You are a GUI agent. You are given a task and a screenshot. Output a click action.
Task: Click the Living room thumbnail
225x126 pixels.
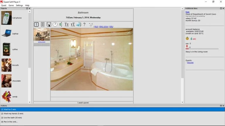[42, 34]
